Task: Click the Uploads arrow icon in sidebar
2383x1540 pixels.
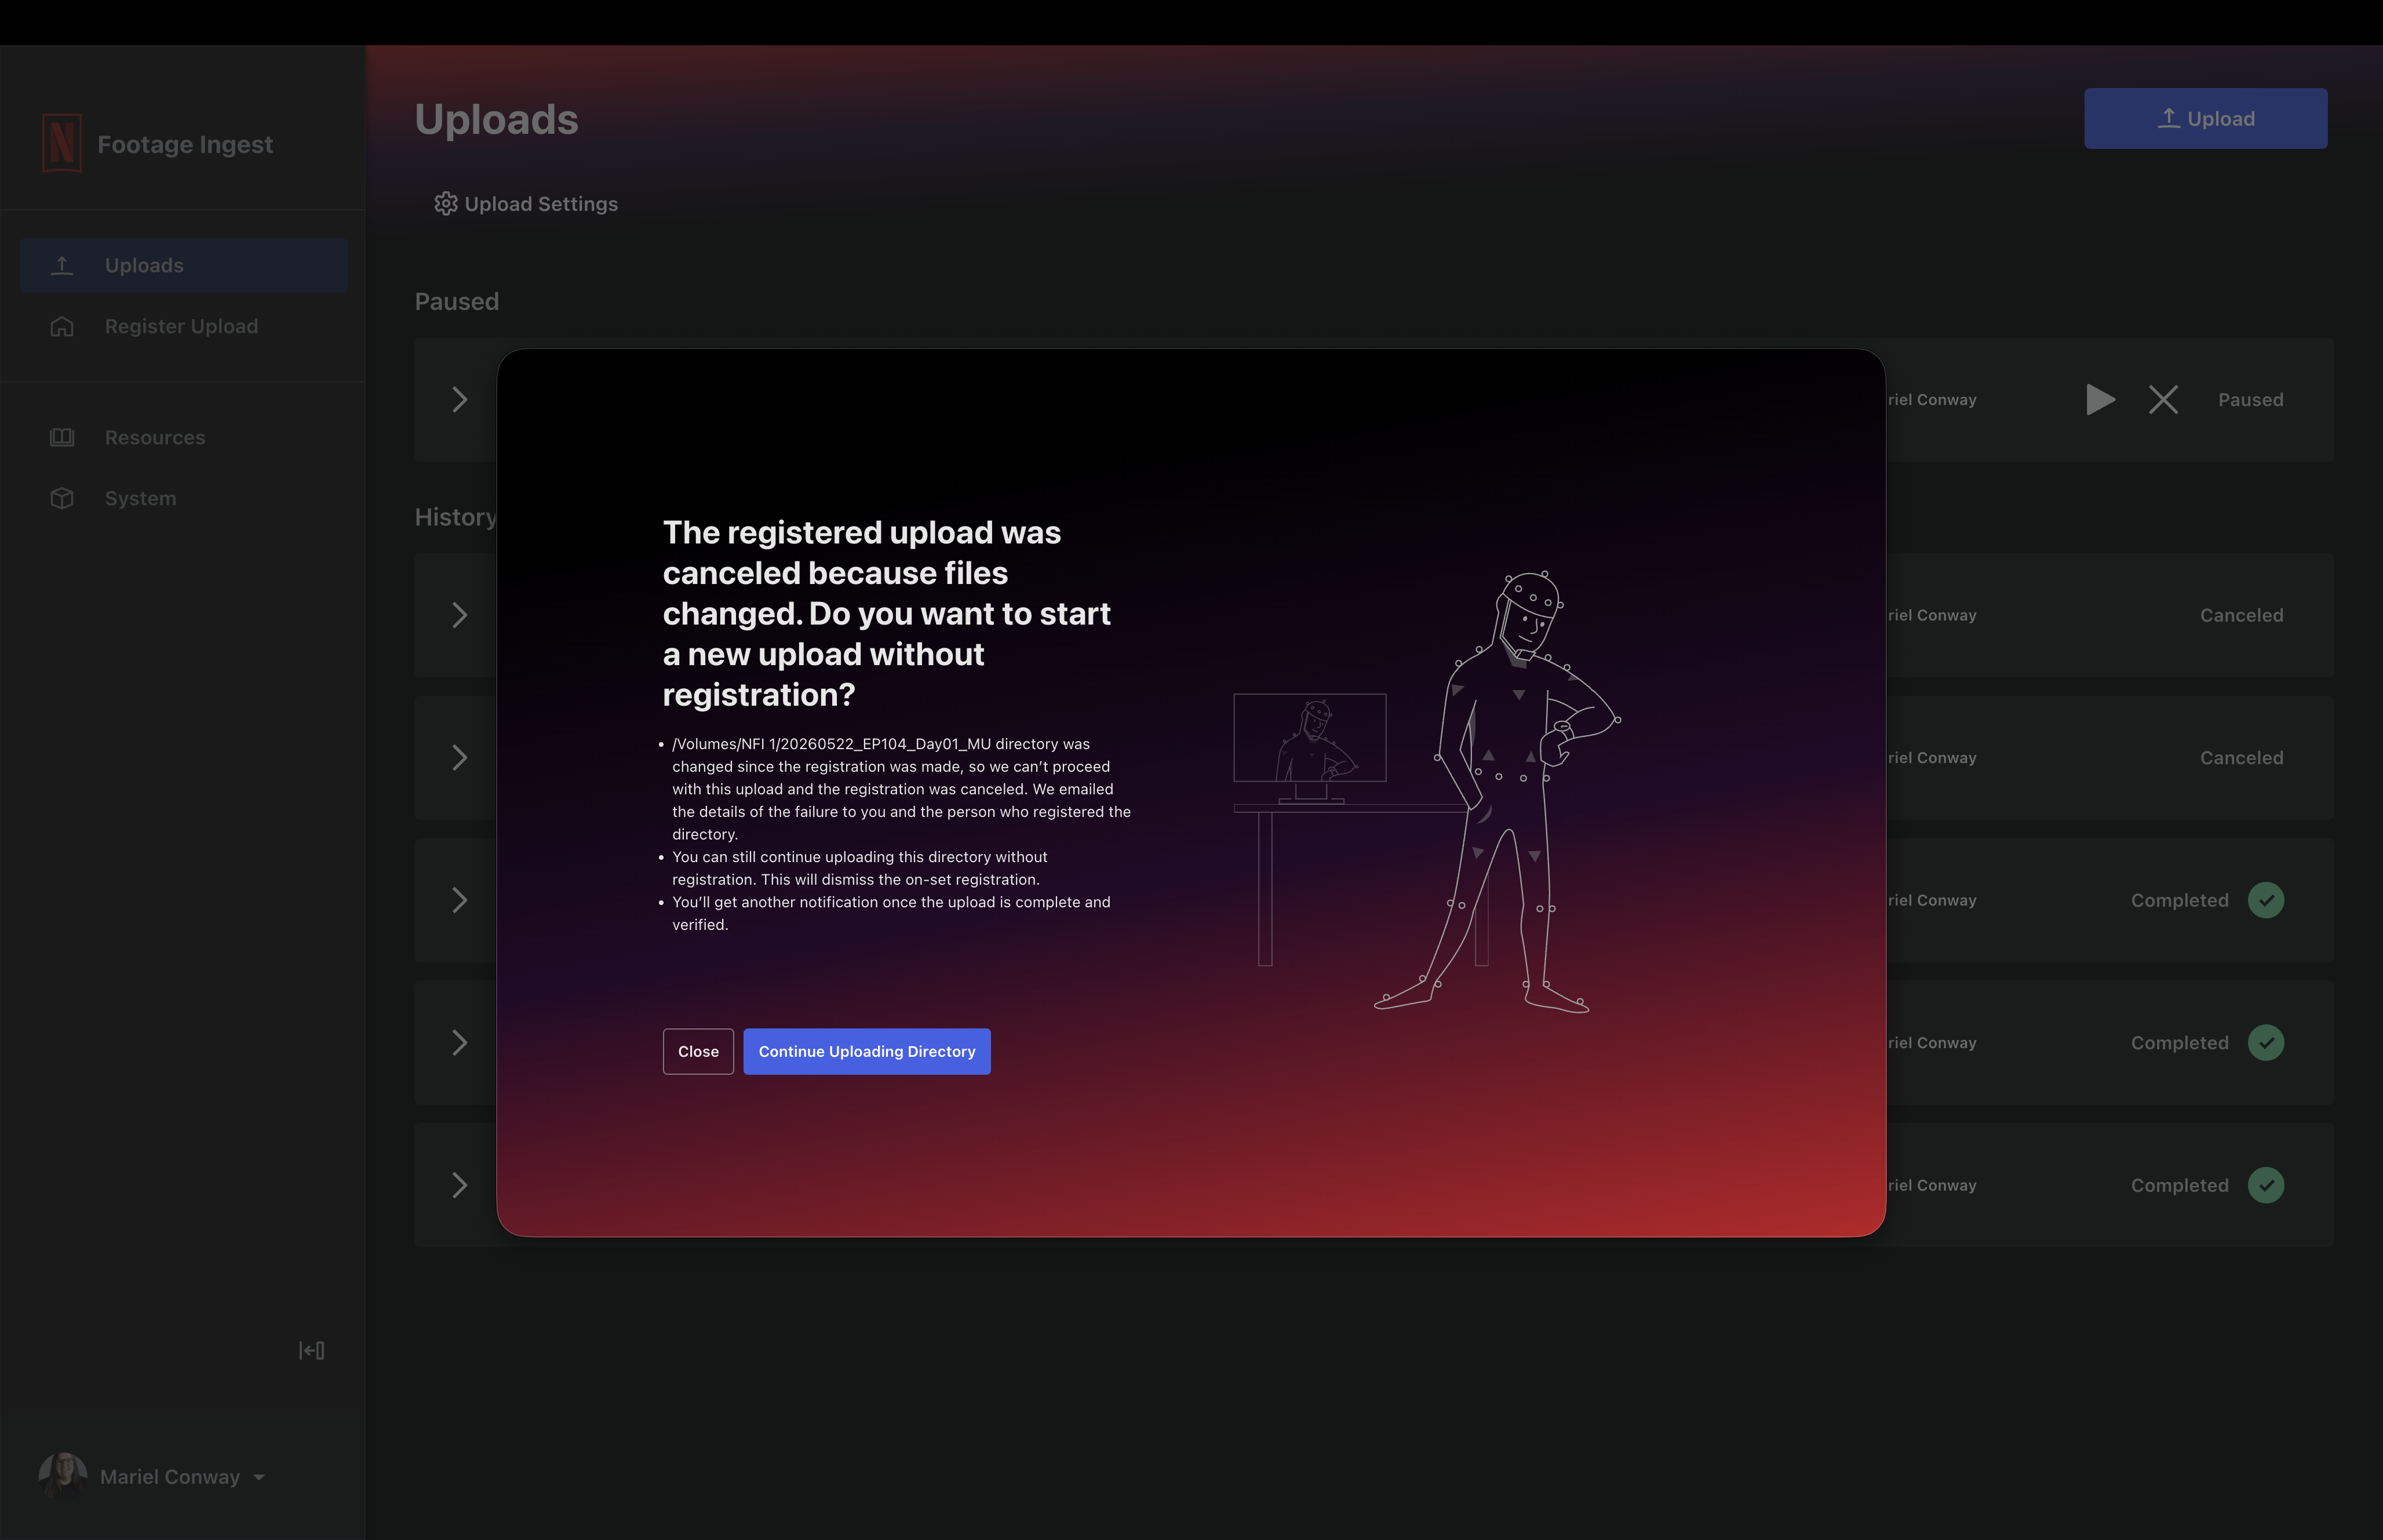Action: click(62, 265)
